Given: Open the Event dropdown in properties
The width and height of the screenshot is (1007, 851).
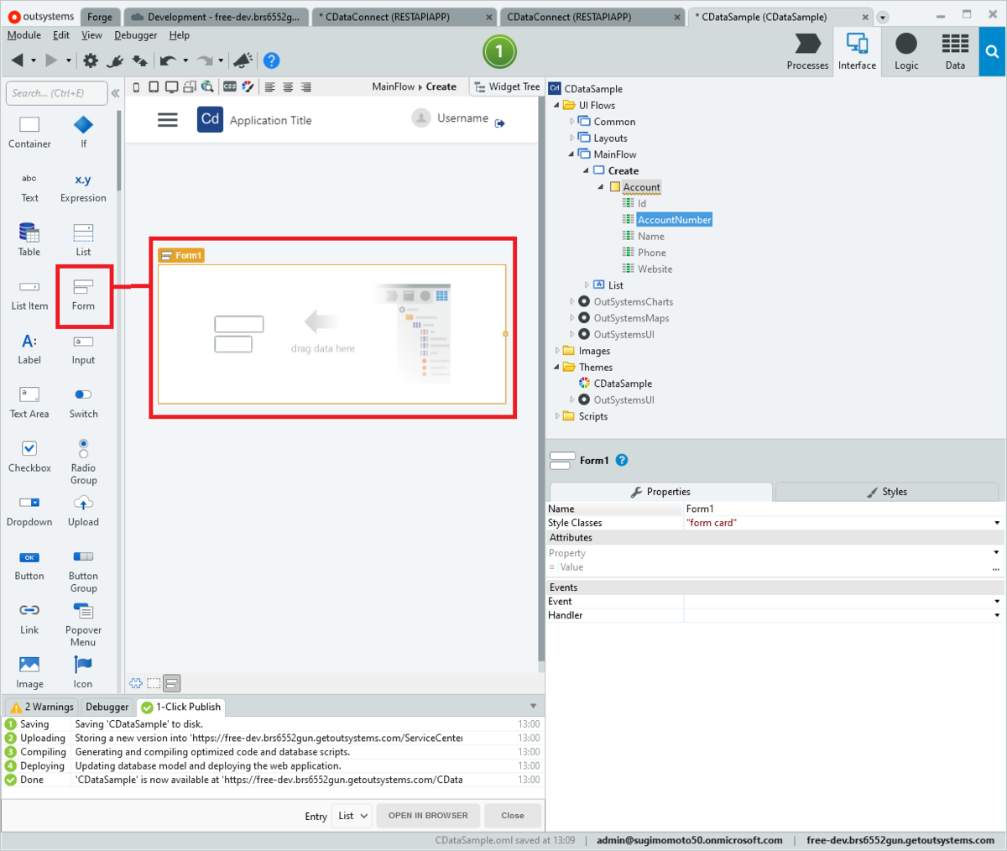Looking at the screenshot, I should tap(997, 602).
